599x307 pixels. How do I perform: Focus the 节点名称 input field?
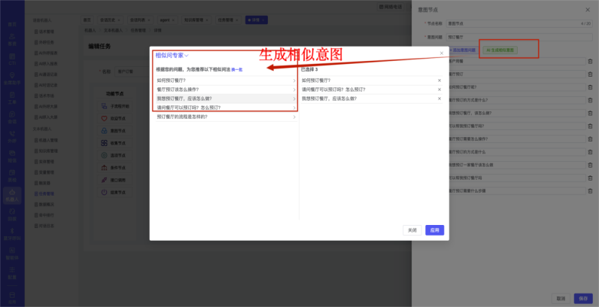512,23
